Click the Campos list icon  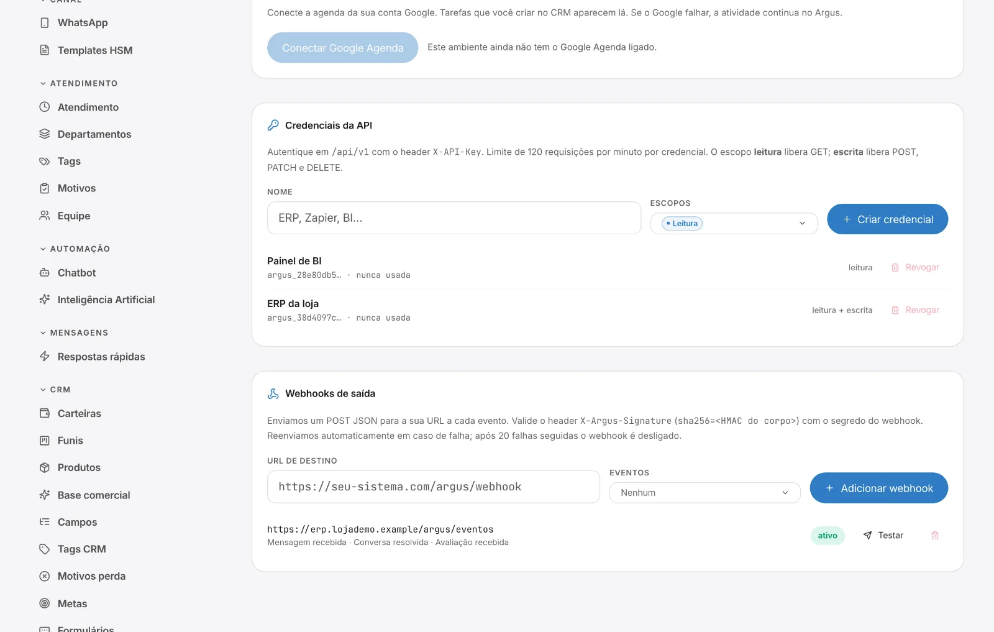point(44,522)
